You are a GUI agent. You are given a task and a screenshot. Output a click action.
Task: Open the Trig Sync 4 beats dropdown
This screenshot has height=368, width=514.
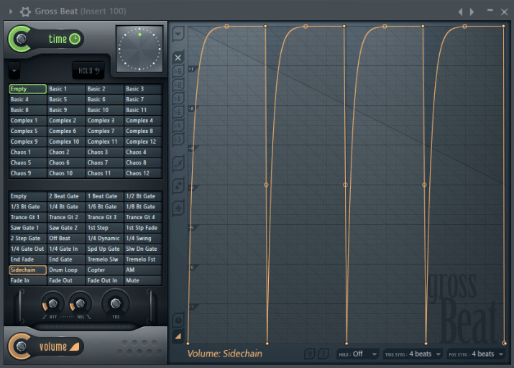(413, 354)
